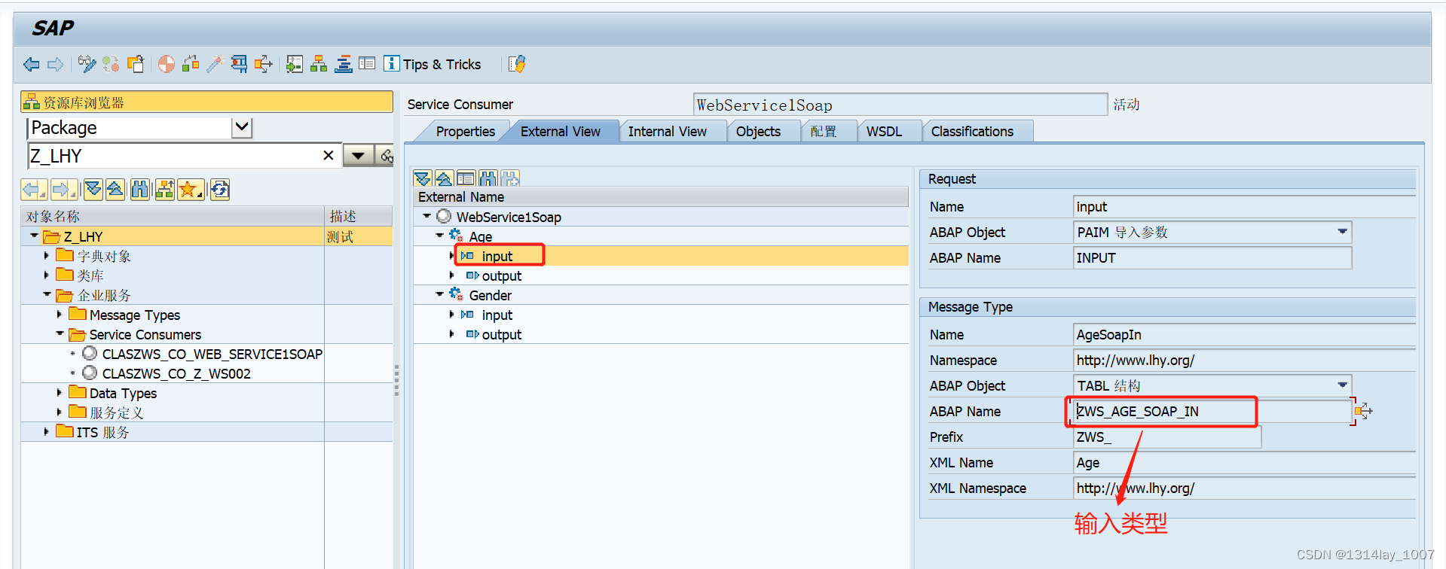Refresh the object list
The width and height of the screenshot is (1446, 569).
pyautogui.click(x=219, y=190)
